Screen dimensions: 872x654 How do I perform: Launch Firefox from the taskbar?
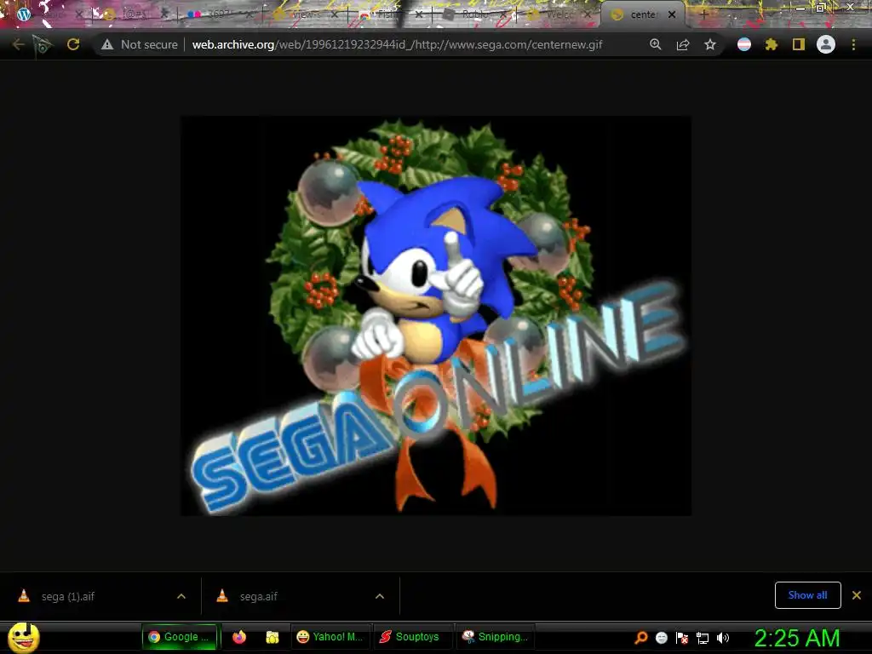pyautogui.click(x=239, y=637)
